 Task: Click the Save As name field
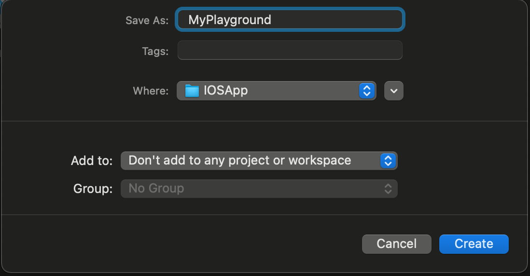click(x=290, y=20)
